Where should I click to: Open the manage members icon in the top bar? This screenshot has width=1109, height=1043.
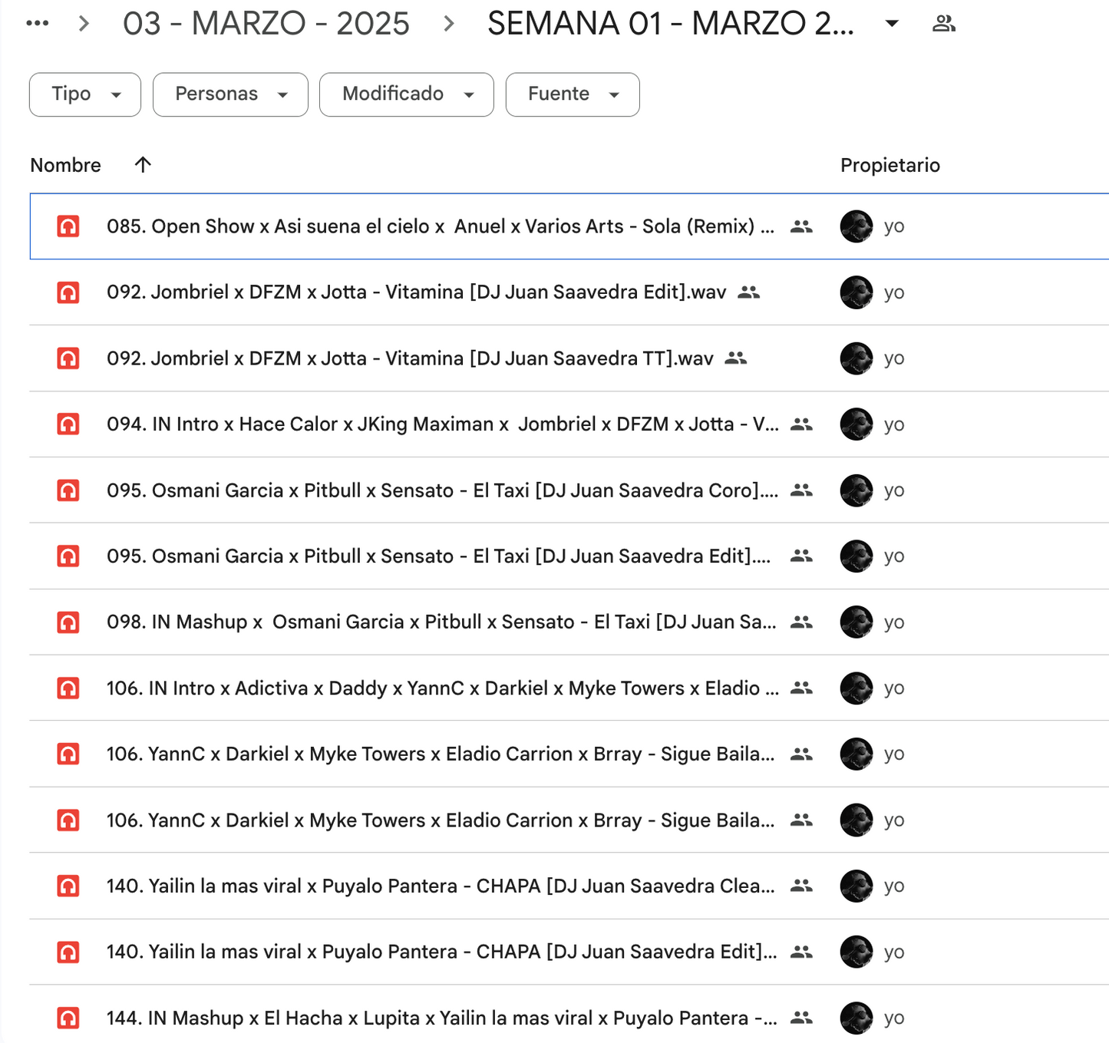[945, 23]
